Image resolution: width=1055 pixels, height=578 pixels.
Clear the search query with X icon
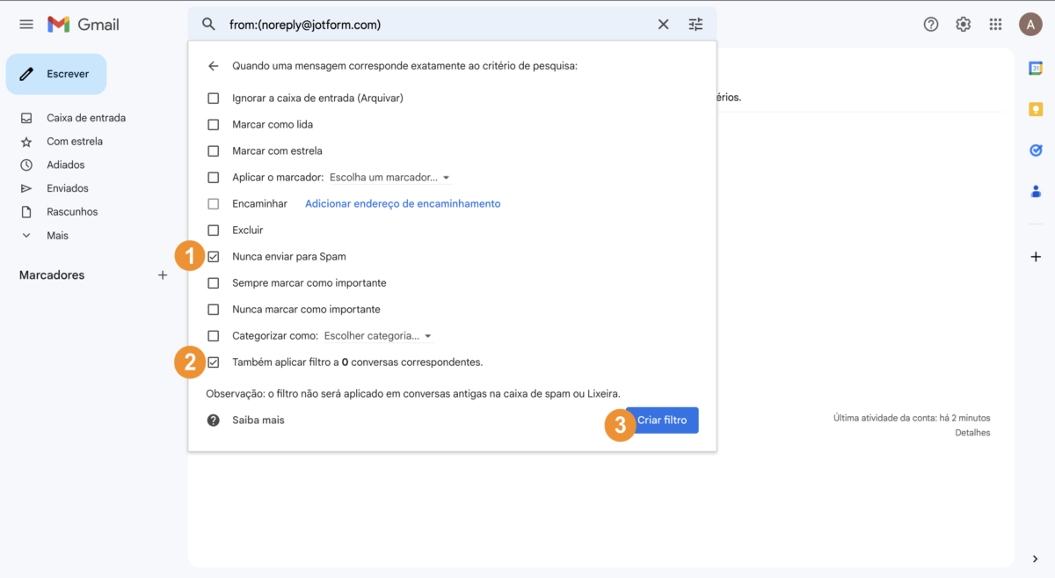664,25
